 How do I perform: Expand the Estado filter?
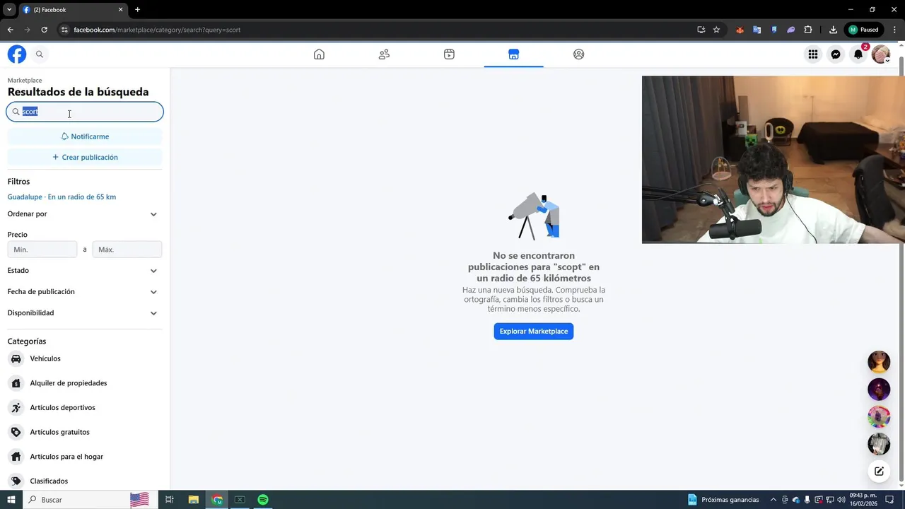[85, 271]
